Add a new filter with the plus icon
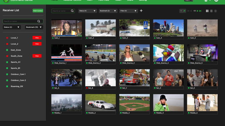The height and width of the screenshot is (126, 225). pyautogui.click(x=141, y=11)
